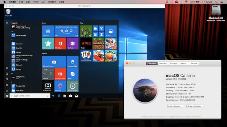
Task: Open the small Movies clapperboard tile
Action: pos(96,28)
